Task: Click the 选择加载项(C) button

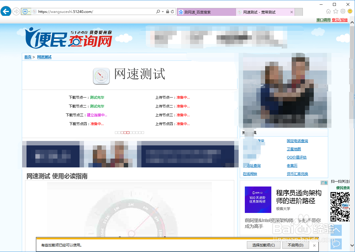Action: (264, 245)
